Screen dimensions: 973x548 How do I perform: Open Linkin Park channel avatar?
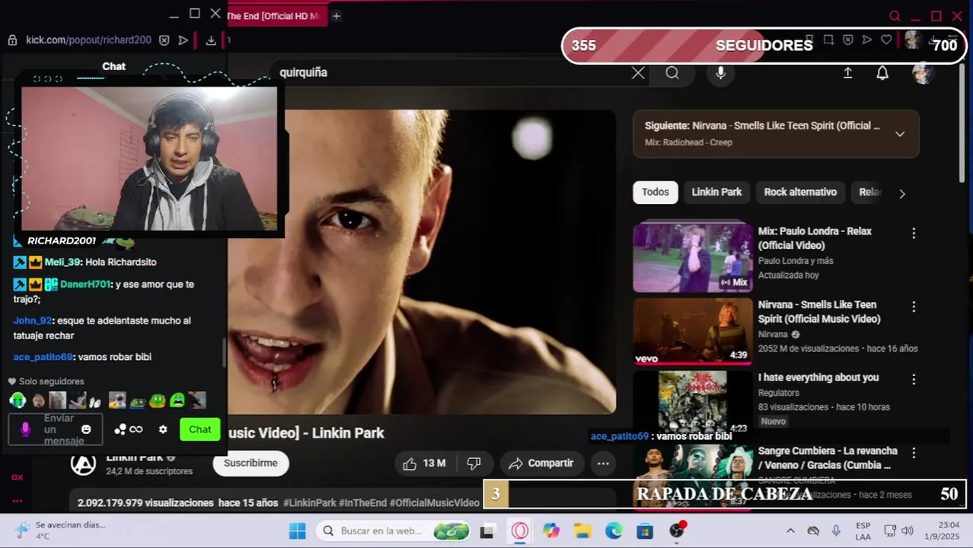83,464
